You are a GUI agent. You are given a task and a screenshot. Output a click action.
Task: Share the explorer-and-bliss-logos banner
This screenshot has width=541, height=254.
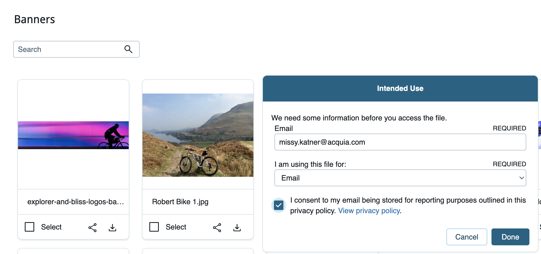tap(92, 228)
